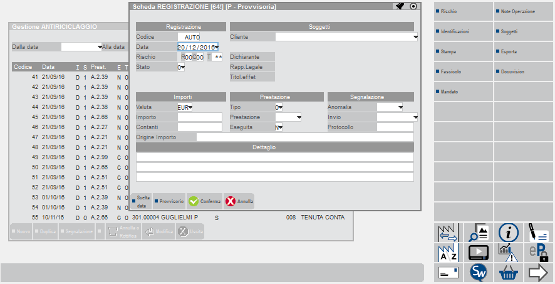This screenshot has height=284, width=555.
Task: Open the shopping basket icon
Action: pyautogui.click(x=508, y=273)
